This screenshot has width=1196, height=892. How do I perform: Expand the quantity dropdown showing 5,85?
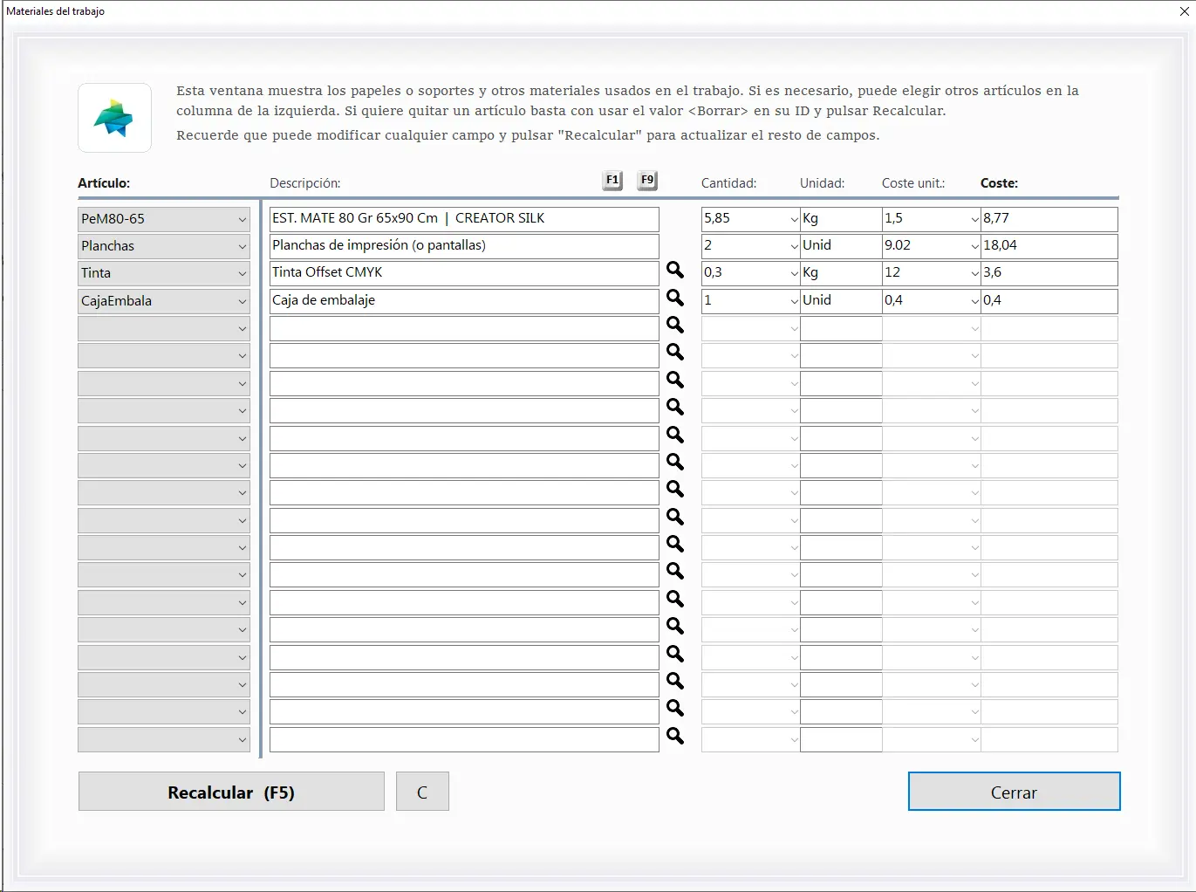click(x=792, y=219)
